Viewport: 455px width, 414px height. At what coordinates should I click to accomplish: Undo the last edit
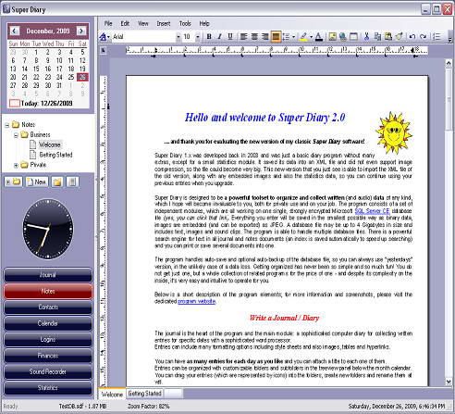[x=412, y=37]
